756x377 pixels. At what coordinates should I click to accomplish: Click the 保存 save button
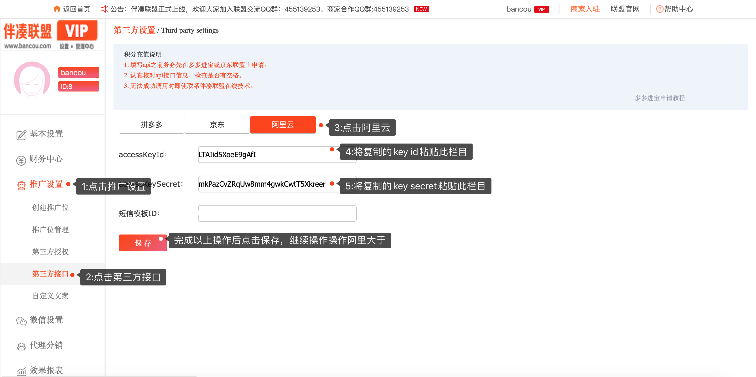click(143, 242)
